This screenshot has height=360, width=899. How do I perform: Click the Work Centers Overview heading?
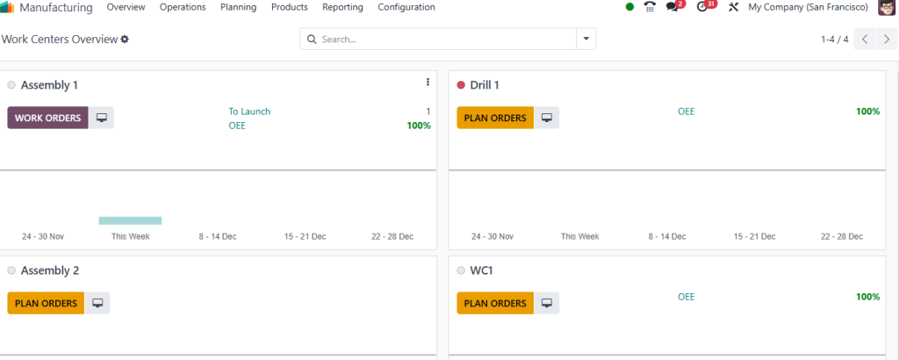[60, 40]
